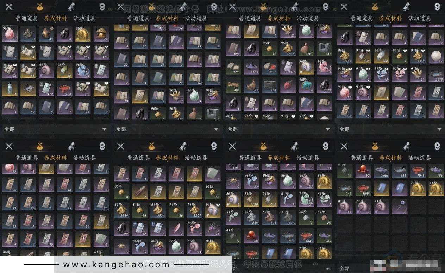Image resolution: width=445 pixels, height=273 pixels.
Task: Open the 全部 dropdown arrow in top-right panel
Action: tap(439, 129)
